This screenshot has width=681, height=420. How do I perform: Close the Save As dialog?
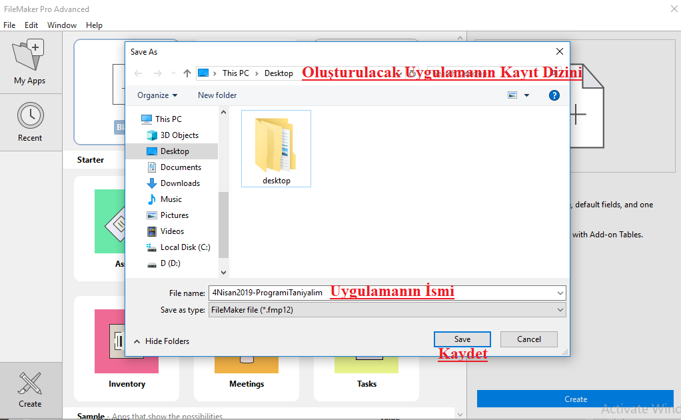(560, 52)
